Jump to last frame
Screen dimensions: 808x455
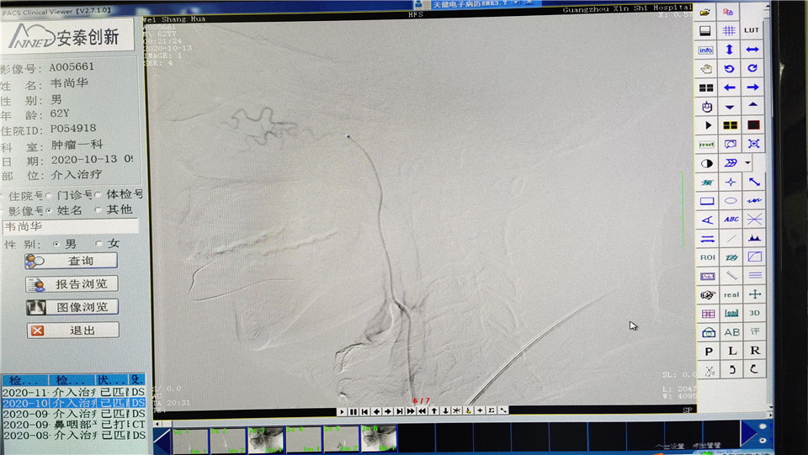click(399, 411)
